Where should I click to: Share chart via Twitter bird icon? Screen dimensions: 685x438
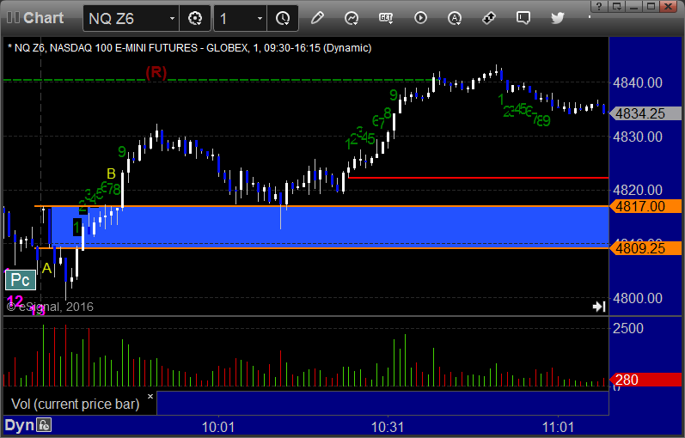tap(558, 18)
